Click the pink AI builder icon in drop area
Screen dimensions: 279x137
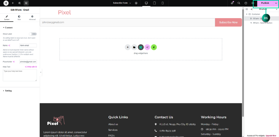coord(147,47)
